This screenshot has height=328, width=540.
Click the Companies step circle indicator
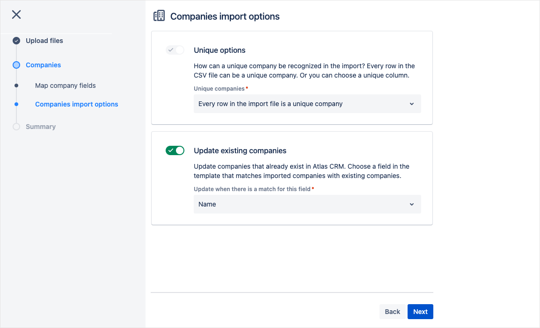tap(16, 65)
